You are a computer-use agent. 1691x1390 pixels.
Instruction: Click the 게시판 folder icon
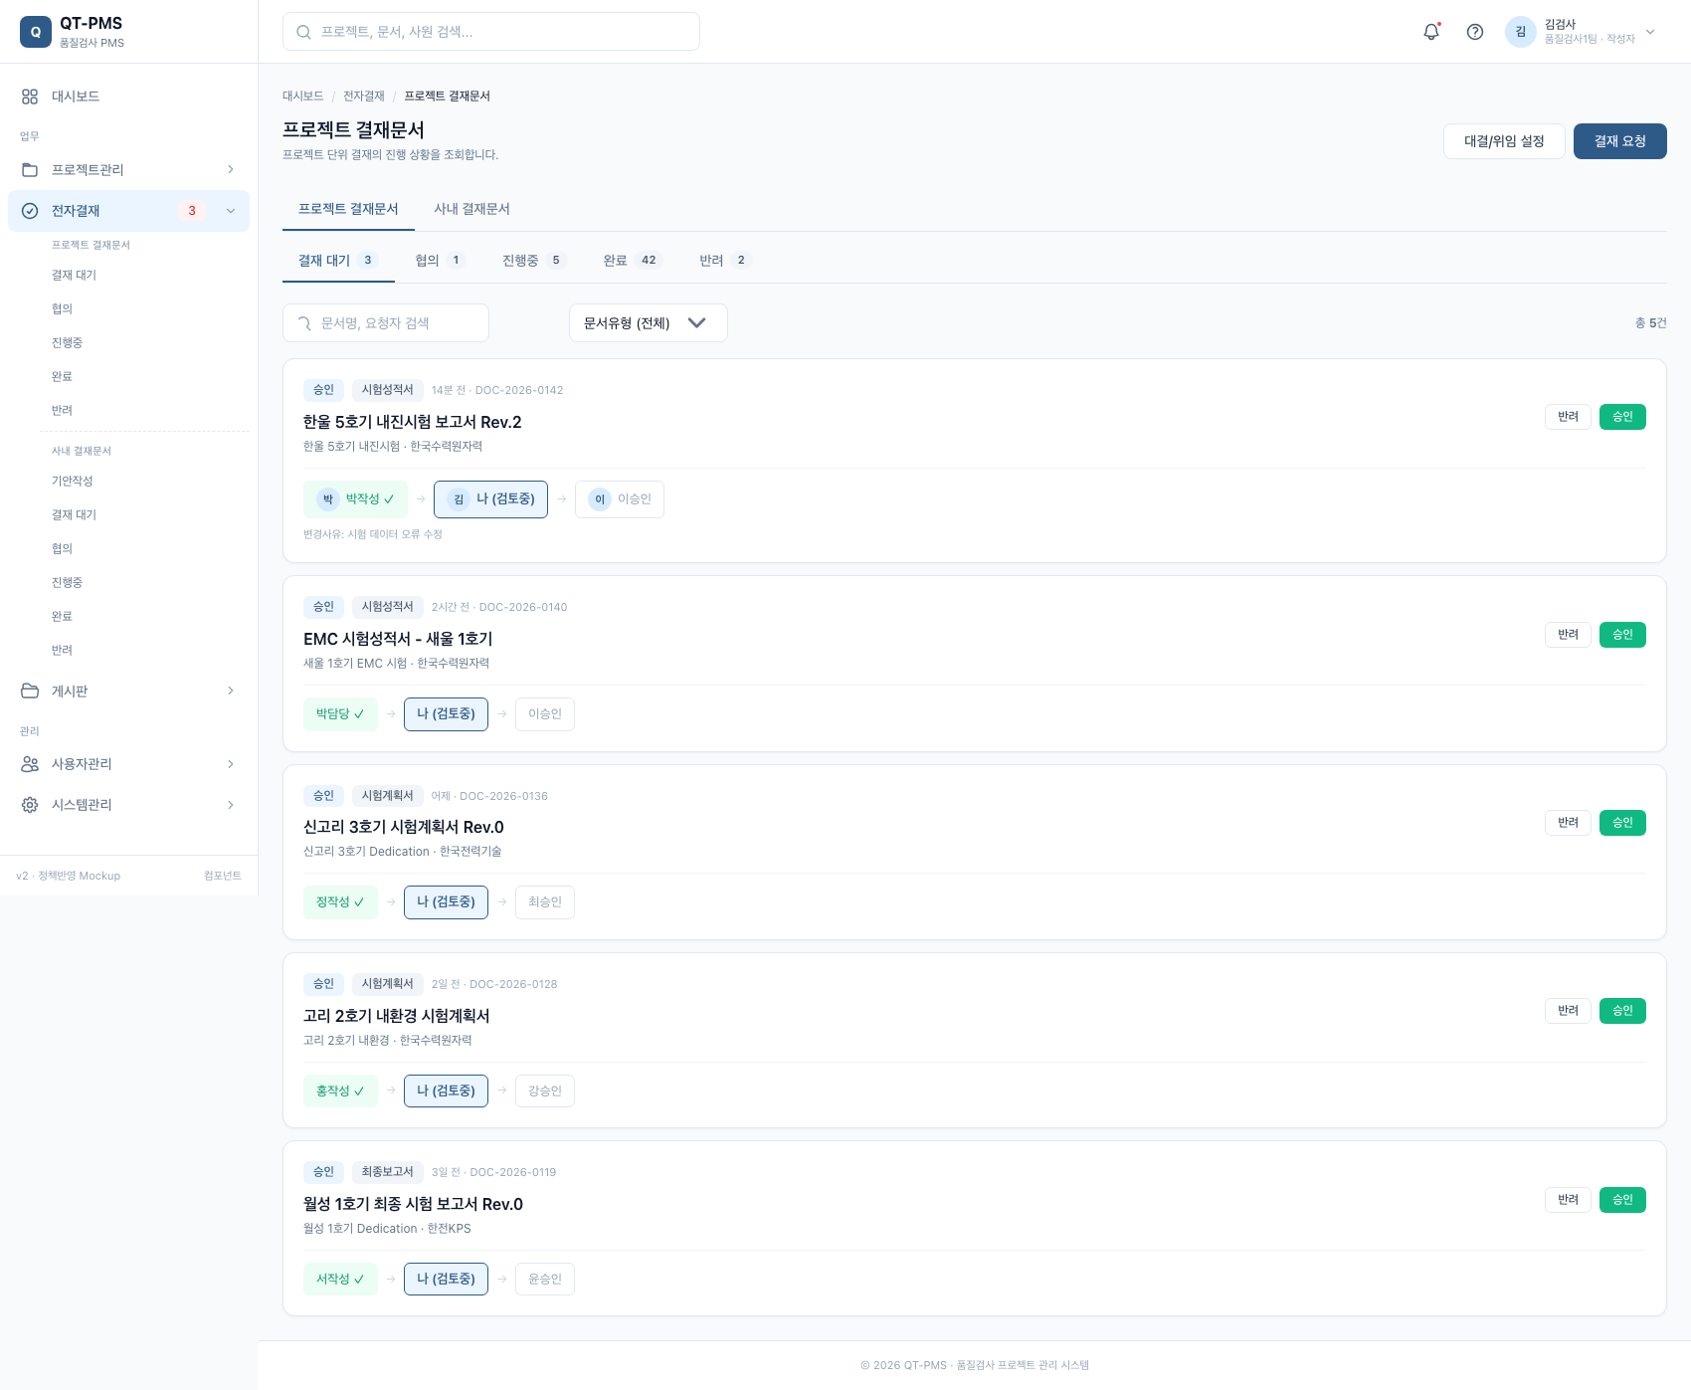tap(30, 691)
